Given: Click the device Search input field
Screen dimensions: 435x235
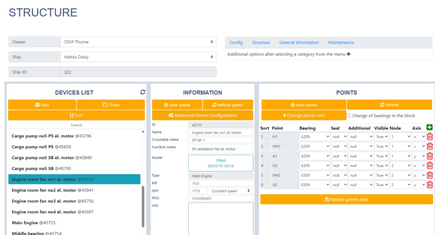Looking at the screenshot, I should pyautogui.click(x=76, y=125).
